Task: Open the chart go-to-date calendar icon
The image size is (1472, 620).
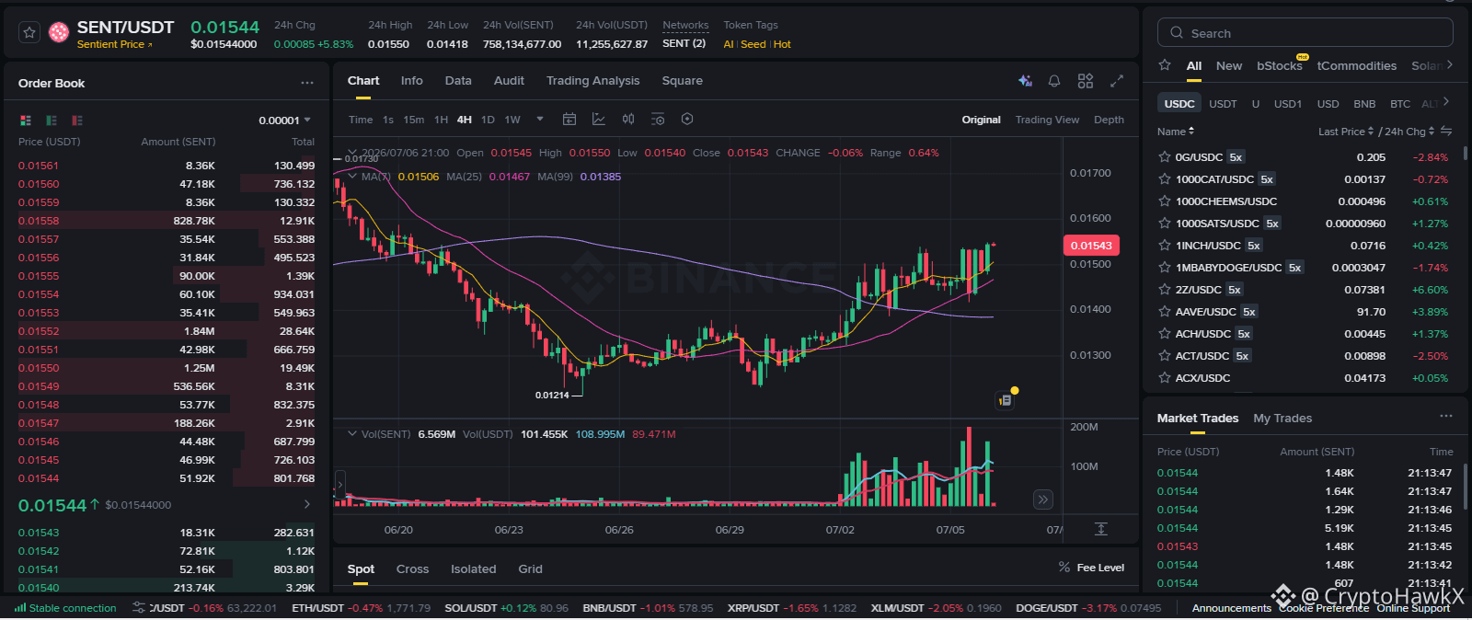Action: coord(569,120)
